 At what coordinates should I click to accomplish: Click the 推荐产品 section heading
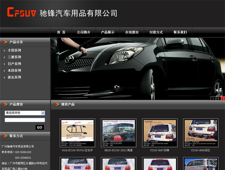[x=68, y=104]
